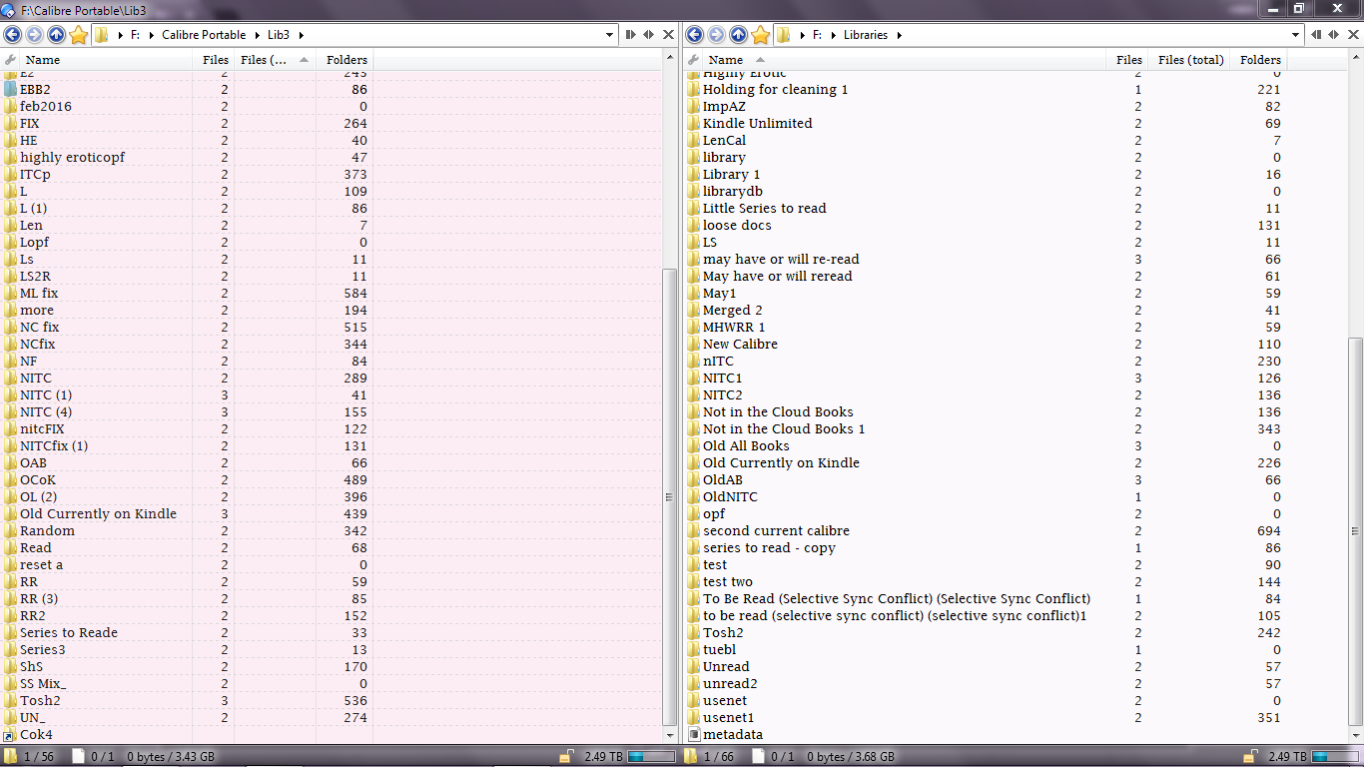Go back in the left Lib3 pane
1364x767 pixels.
click(13, 35)
